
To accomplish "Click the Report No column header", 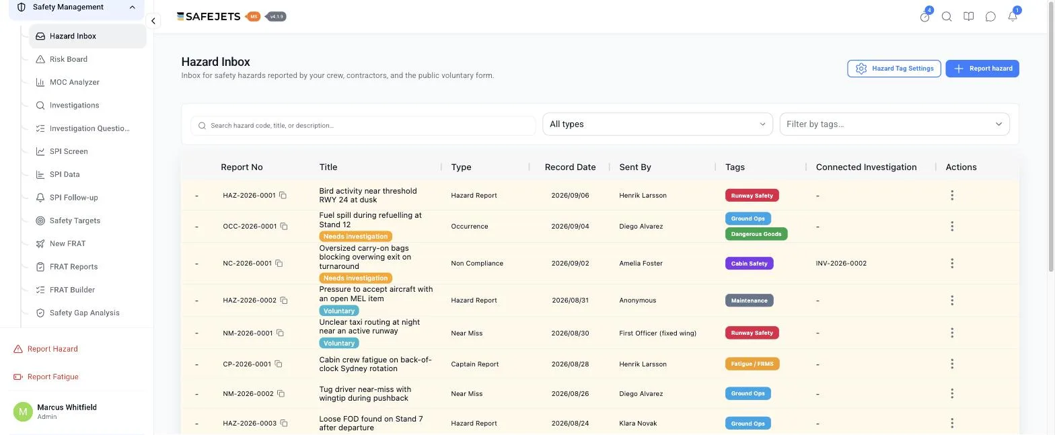I will tap(242, 167).
